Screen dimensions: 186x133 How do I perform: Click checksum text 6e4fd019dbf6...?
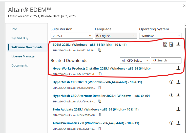tap(86, 50)
